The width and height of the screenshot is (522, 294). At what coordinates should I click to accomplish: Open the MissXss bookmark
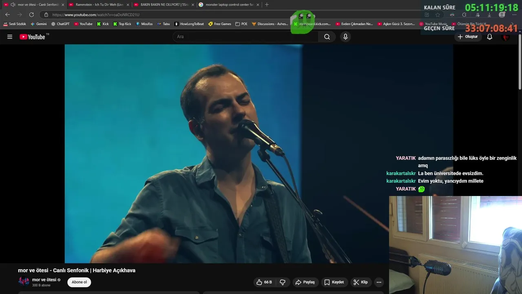pyautogui.click(x=144, y=24)
